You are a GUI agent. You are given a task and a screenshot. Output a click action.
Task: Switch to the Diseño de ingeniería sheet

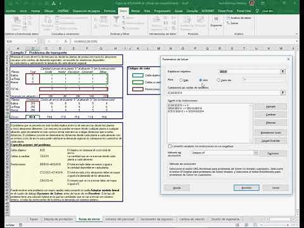tap(225, 219)
